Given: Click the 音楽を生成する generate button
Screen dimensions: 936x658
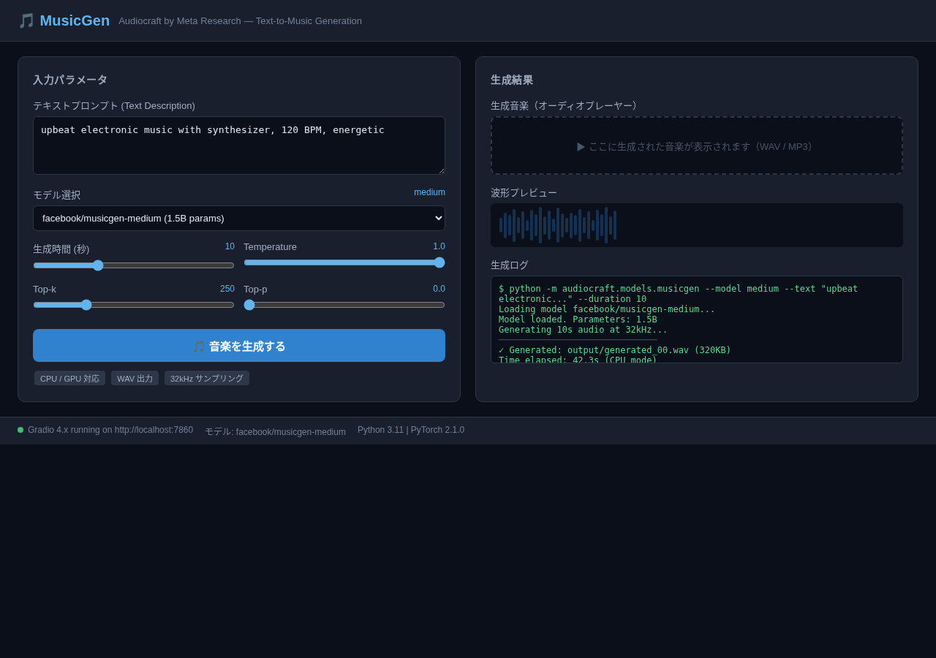Looking at the screenshot, I should tap(239, 346).
